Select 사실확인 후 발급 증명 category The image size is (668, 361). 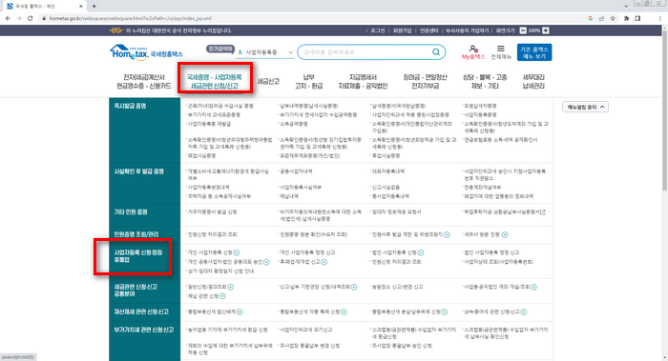click(x=139, y=171)
